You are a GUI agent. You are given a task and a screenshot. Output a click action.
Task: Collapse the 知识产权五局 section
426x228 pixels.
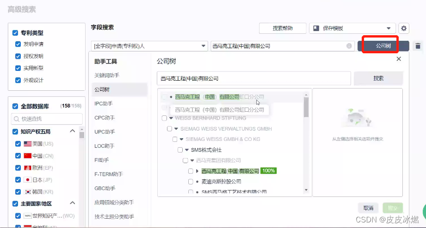pos(73,131)
